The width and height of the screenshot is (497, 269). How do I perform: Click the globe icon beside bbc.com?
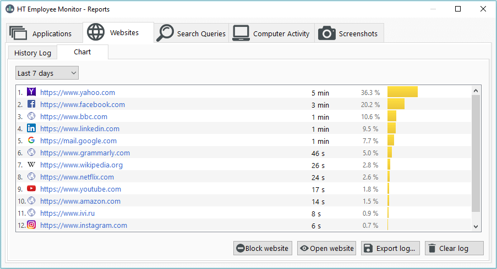pos(31,116)
